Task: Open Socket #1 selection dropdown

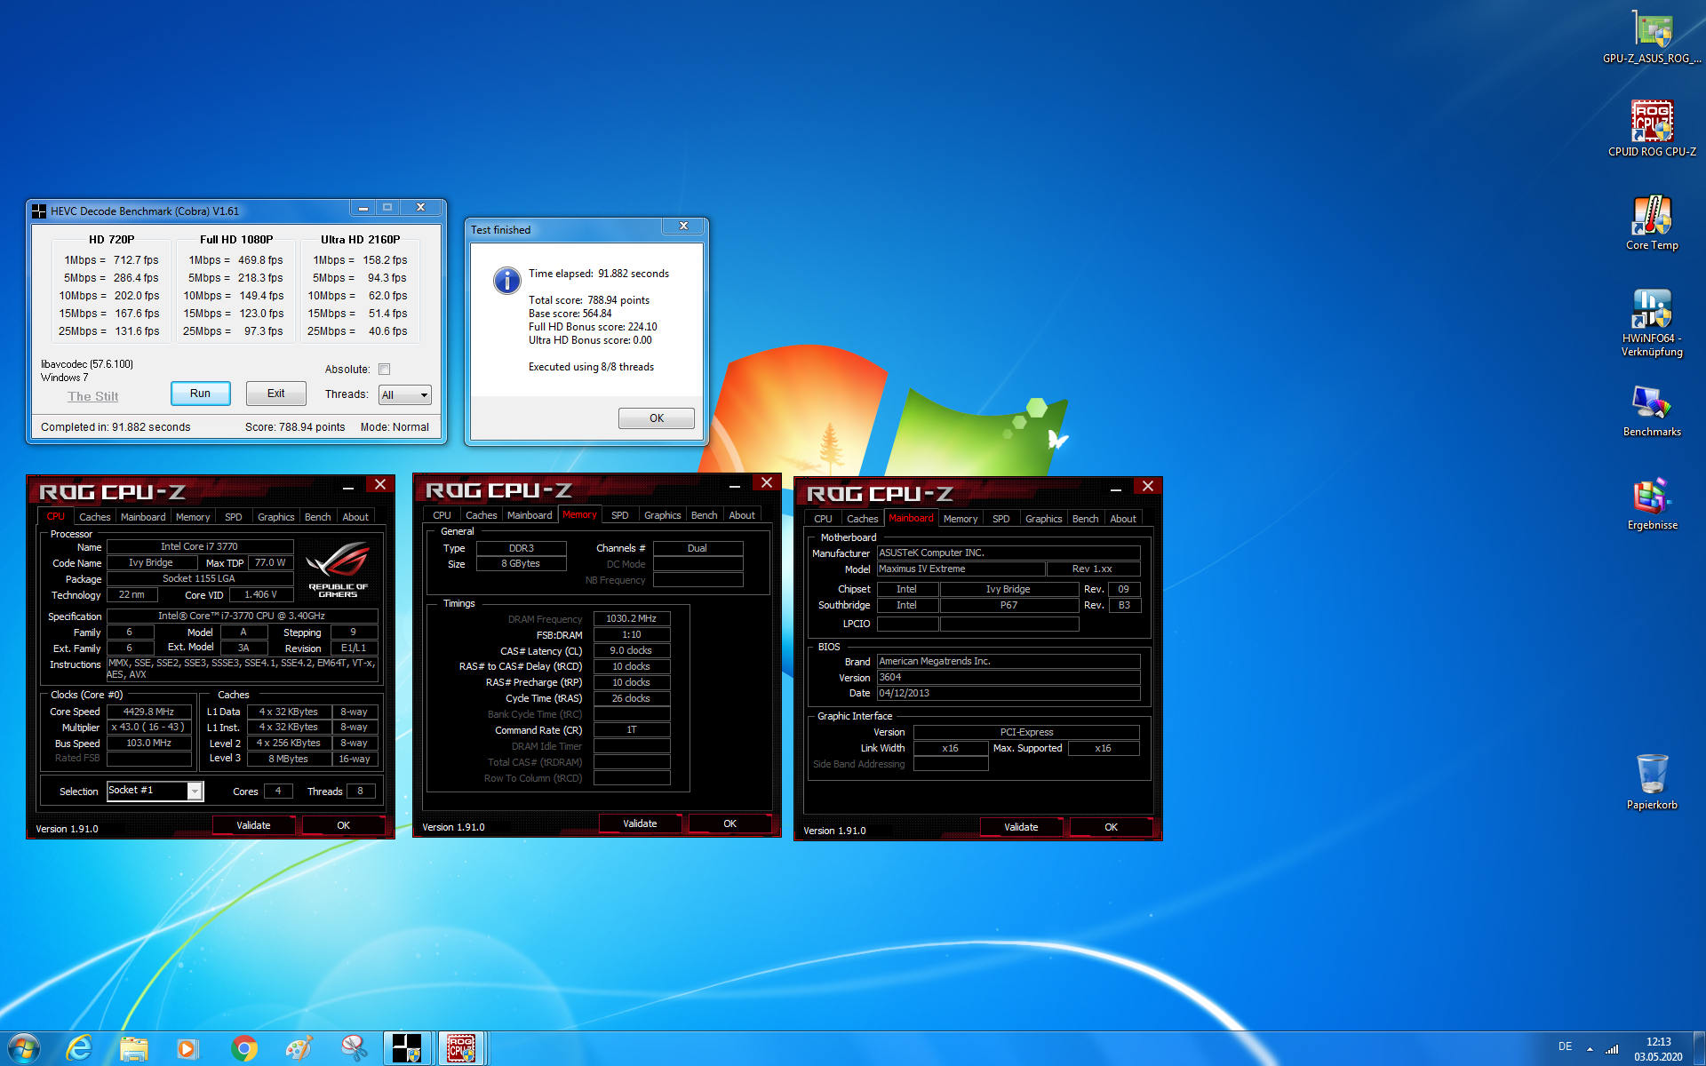Action: tap(155, 791)
